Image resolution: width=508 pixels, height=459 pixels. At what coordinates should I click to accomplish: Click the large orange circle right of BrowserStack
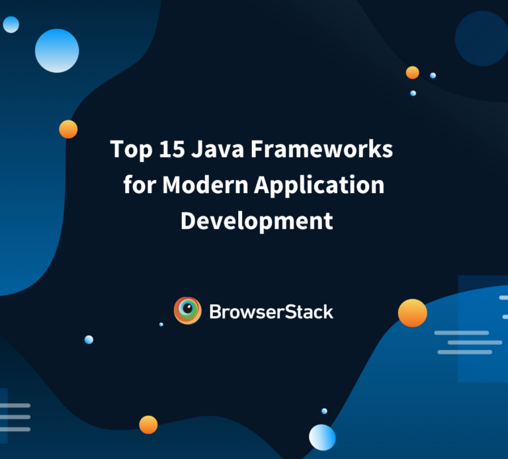[x=412, y=313]
